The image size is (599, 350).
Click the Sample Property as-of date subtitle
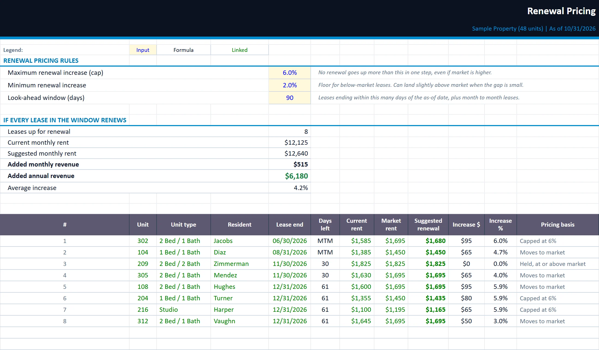coord(534,28)
